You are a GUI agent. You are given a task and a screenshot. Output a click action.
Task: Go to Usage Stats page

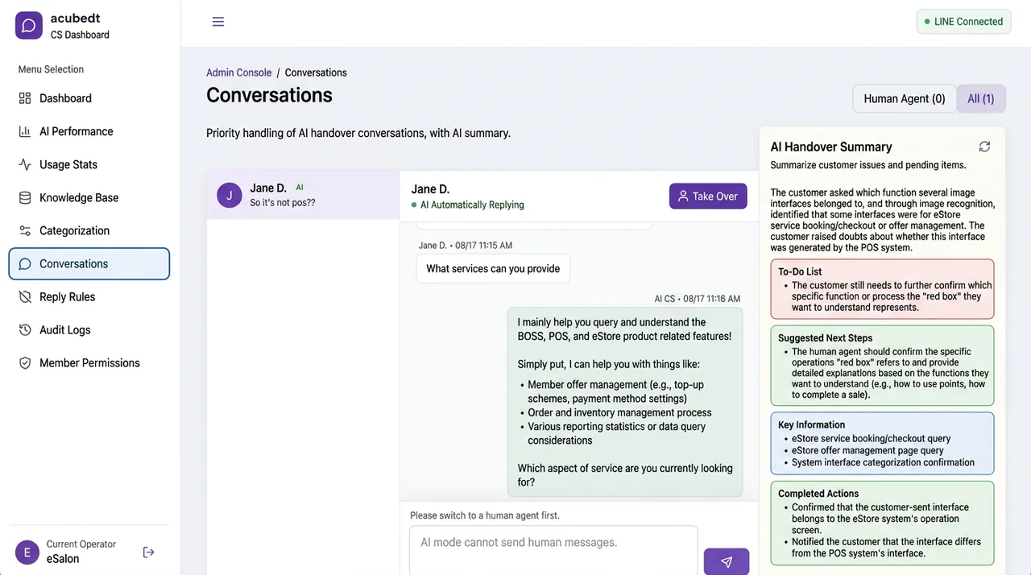tap(89, 164)
